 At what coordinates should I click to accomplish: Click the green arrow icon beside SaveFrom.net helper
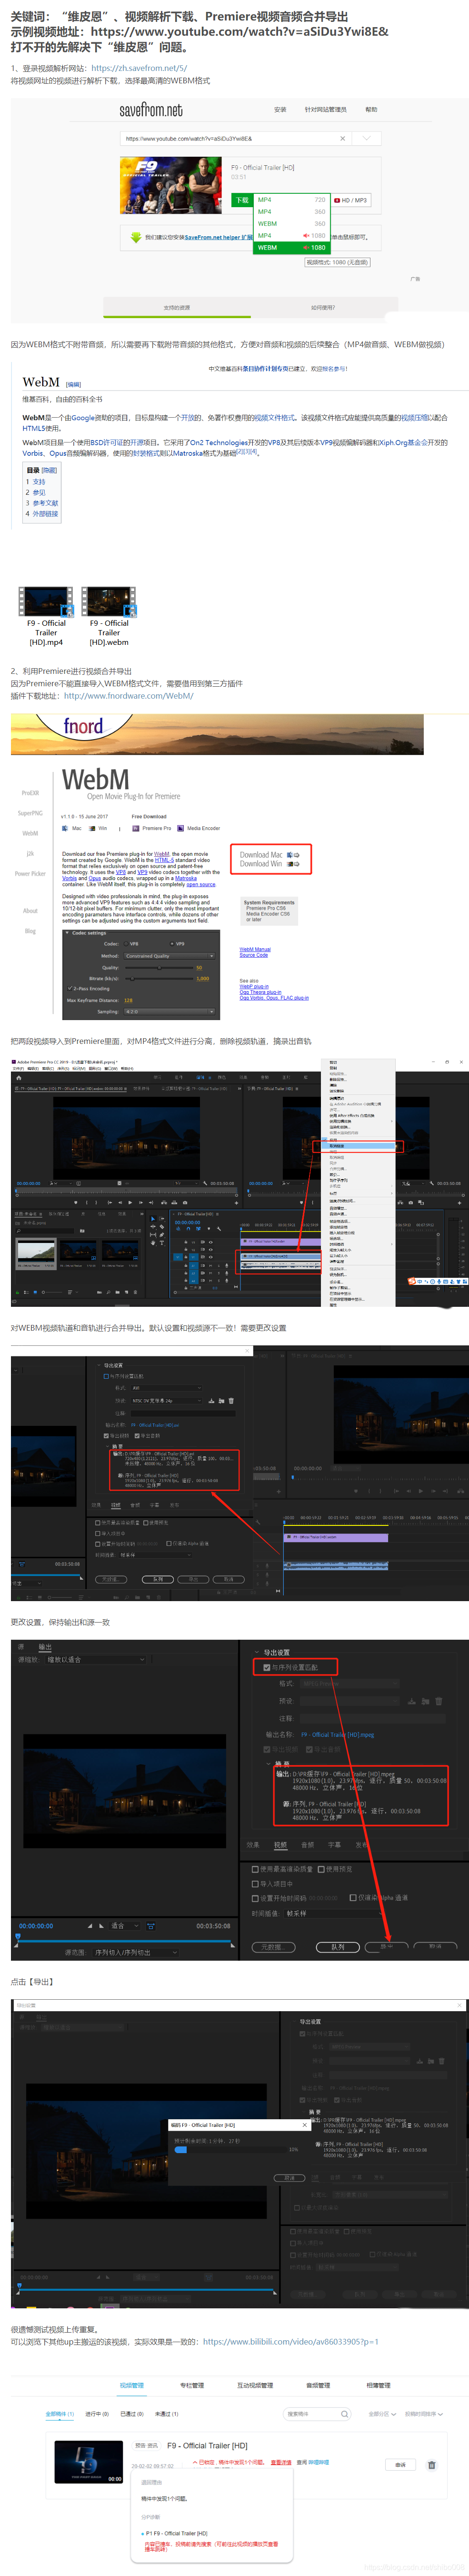pyautogui.click(x=136, y=237)
